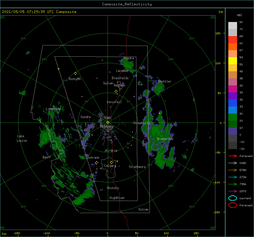254x237 pixels.
Task: Click the blue 33–36 dBZ swatch
Action: pyautogui.click(x=233, y=103)
